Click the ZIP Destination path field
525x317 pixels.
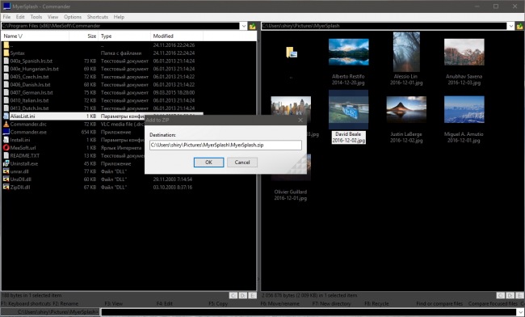click(x=225, y=145)
